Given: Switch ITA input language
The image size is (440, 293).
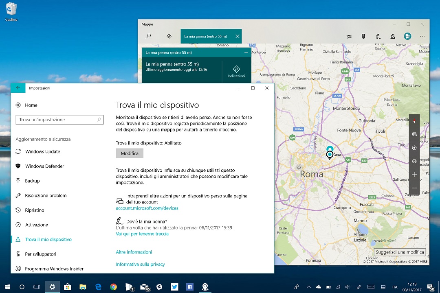Looking at the screenshot, I should (x=395, y=287).
